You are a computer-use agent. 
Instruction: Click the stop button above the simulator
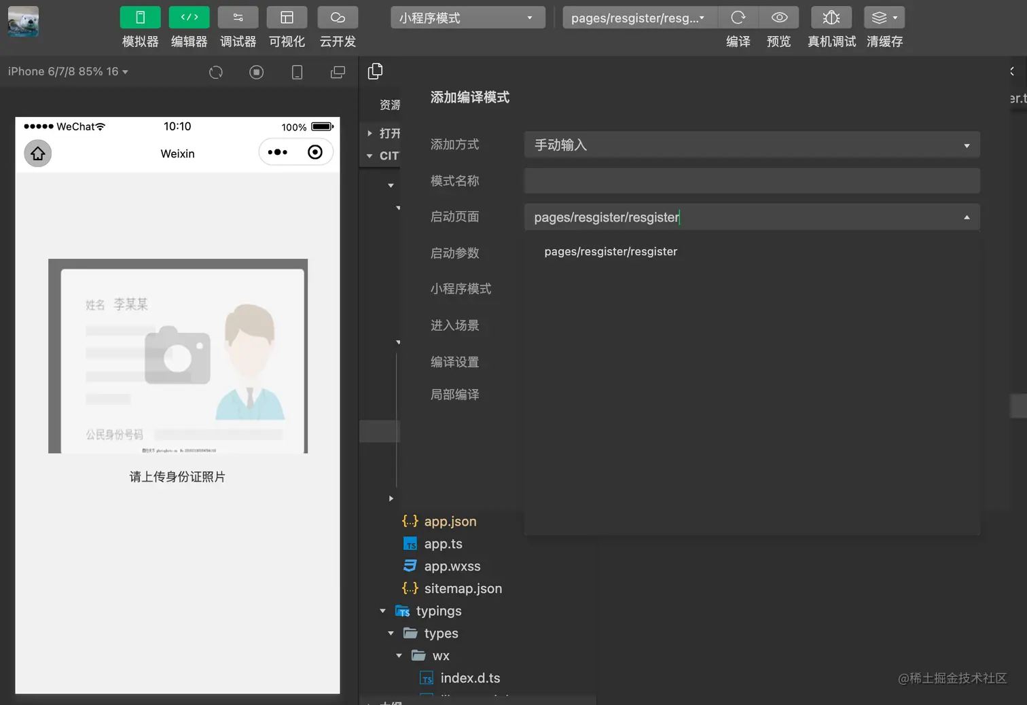click(256, 71)
